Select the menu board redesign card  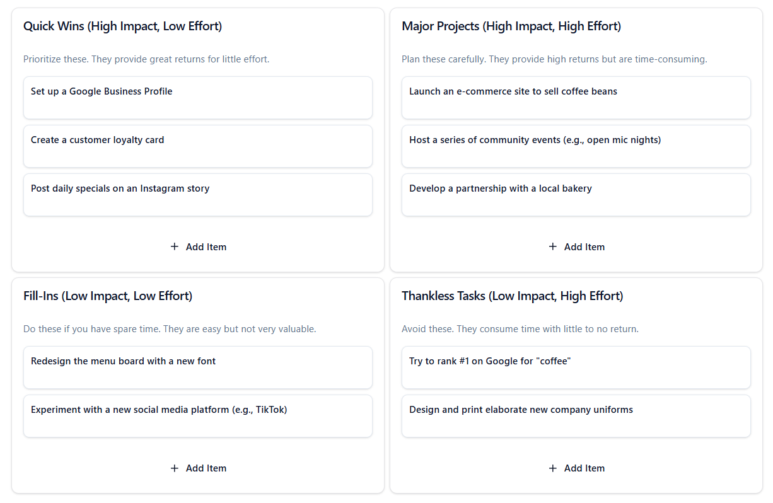click(198, 367)
